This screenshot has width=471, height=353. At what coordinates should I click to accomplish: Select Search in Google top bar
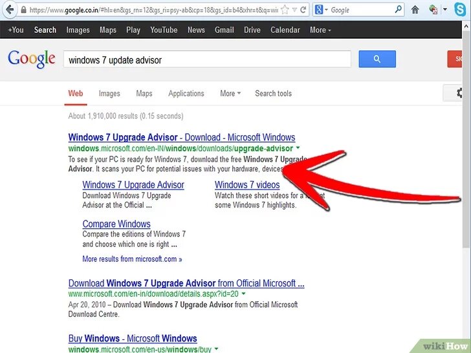point(45,30)
